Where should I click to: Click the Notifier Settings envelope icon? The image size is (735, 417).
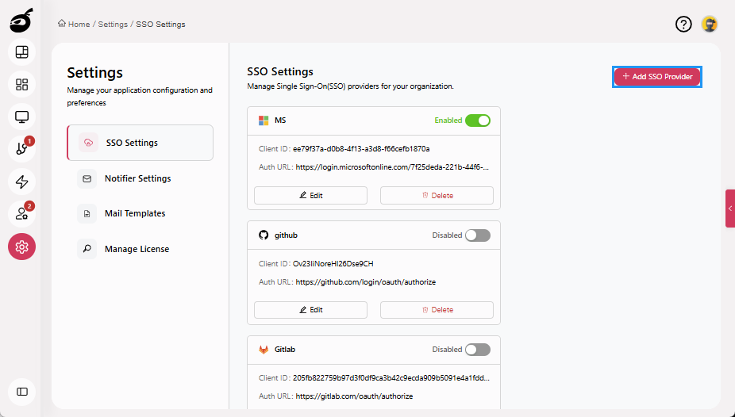[x=87, y=179]
